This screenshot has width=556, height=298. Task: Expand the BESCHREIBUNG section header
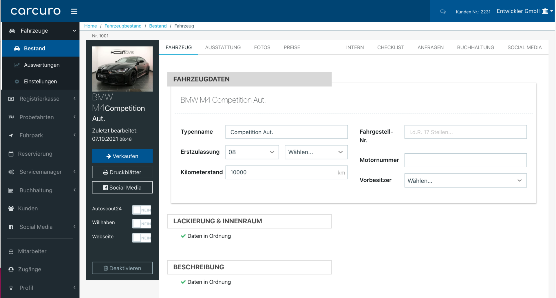(249, 267)
